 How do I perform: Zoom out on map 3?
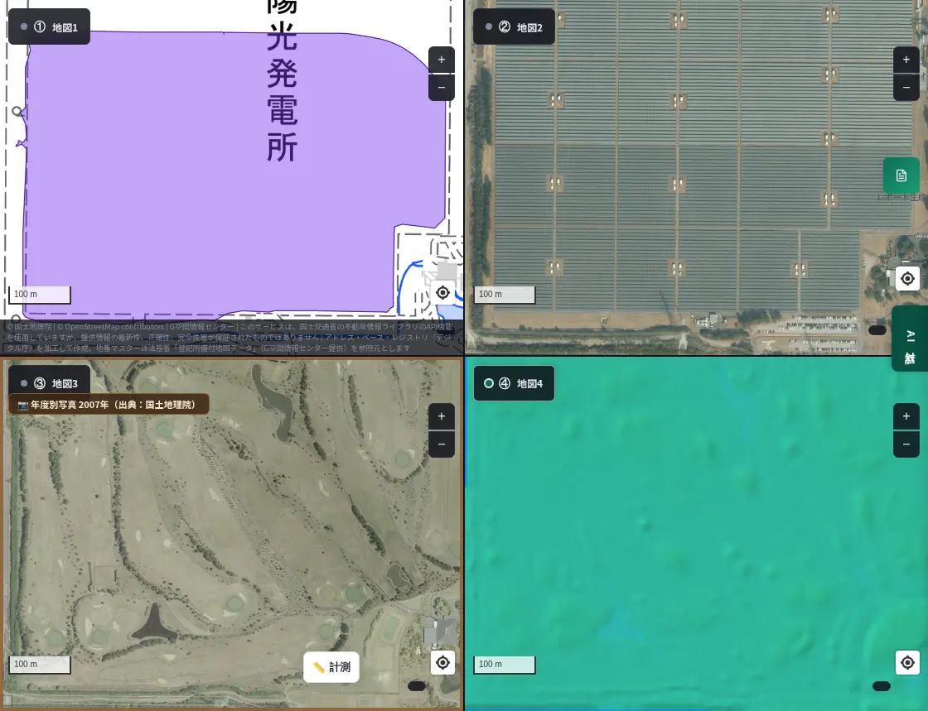click(441, 444)
